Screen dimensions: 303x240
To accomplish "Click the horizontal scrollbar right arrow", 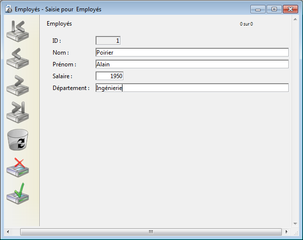I will click(286, 231).
